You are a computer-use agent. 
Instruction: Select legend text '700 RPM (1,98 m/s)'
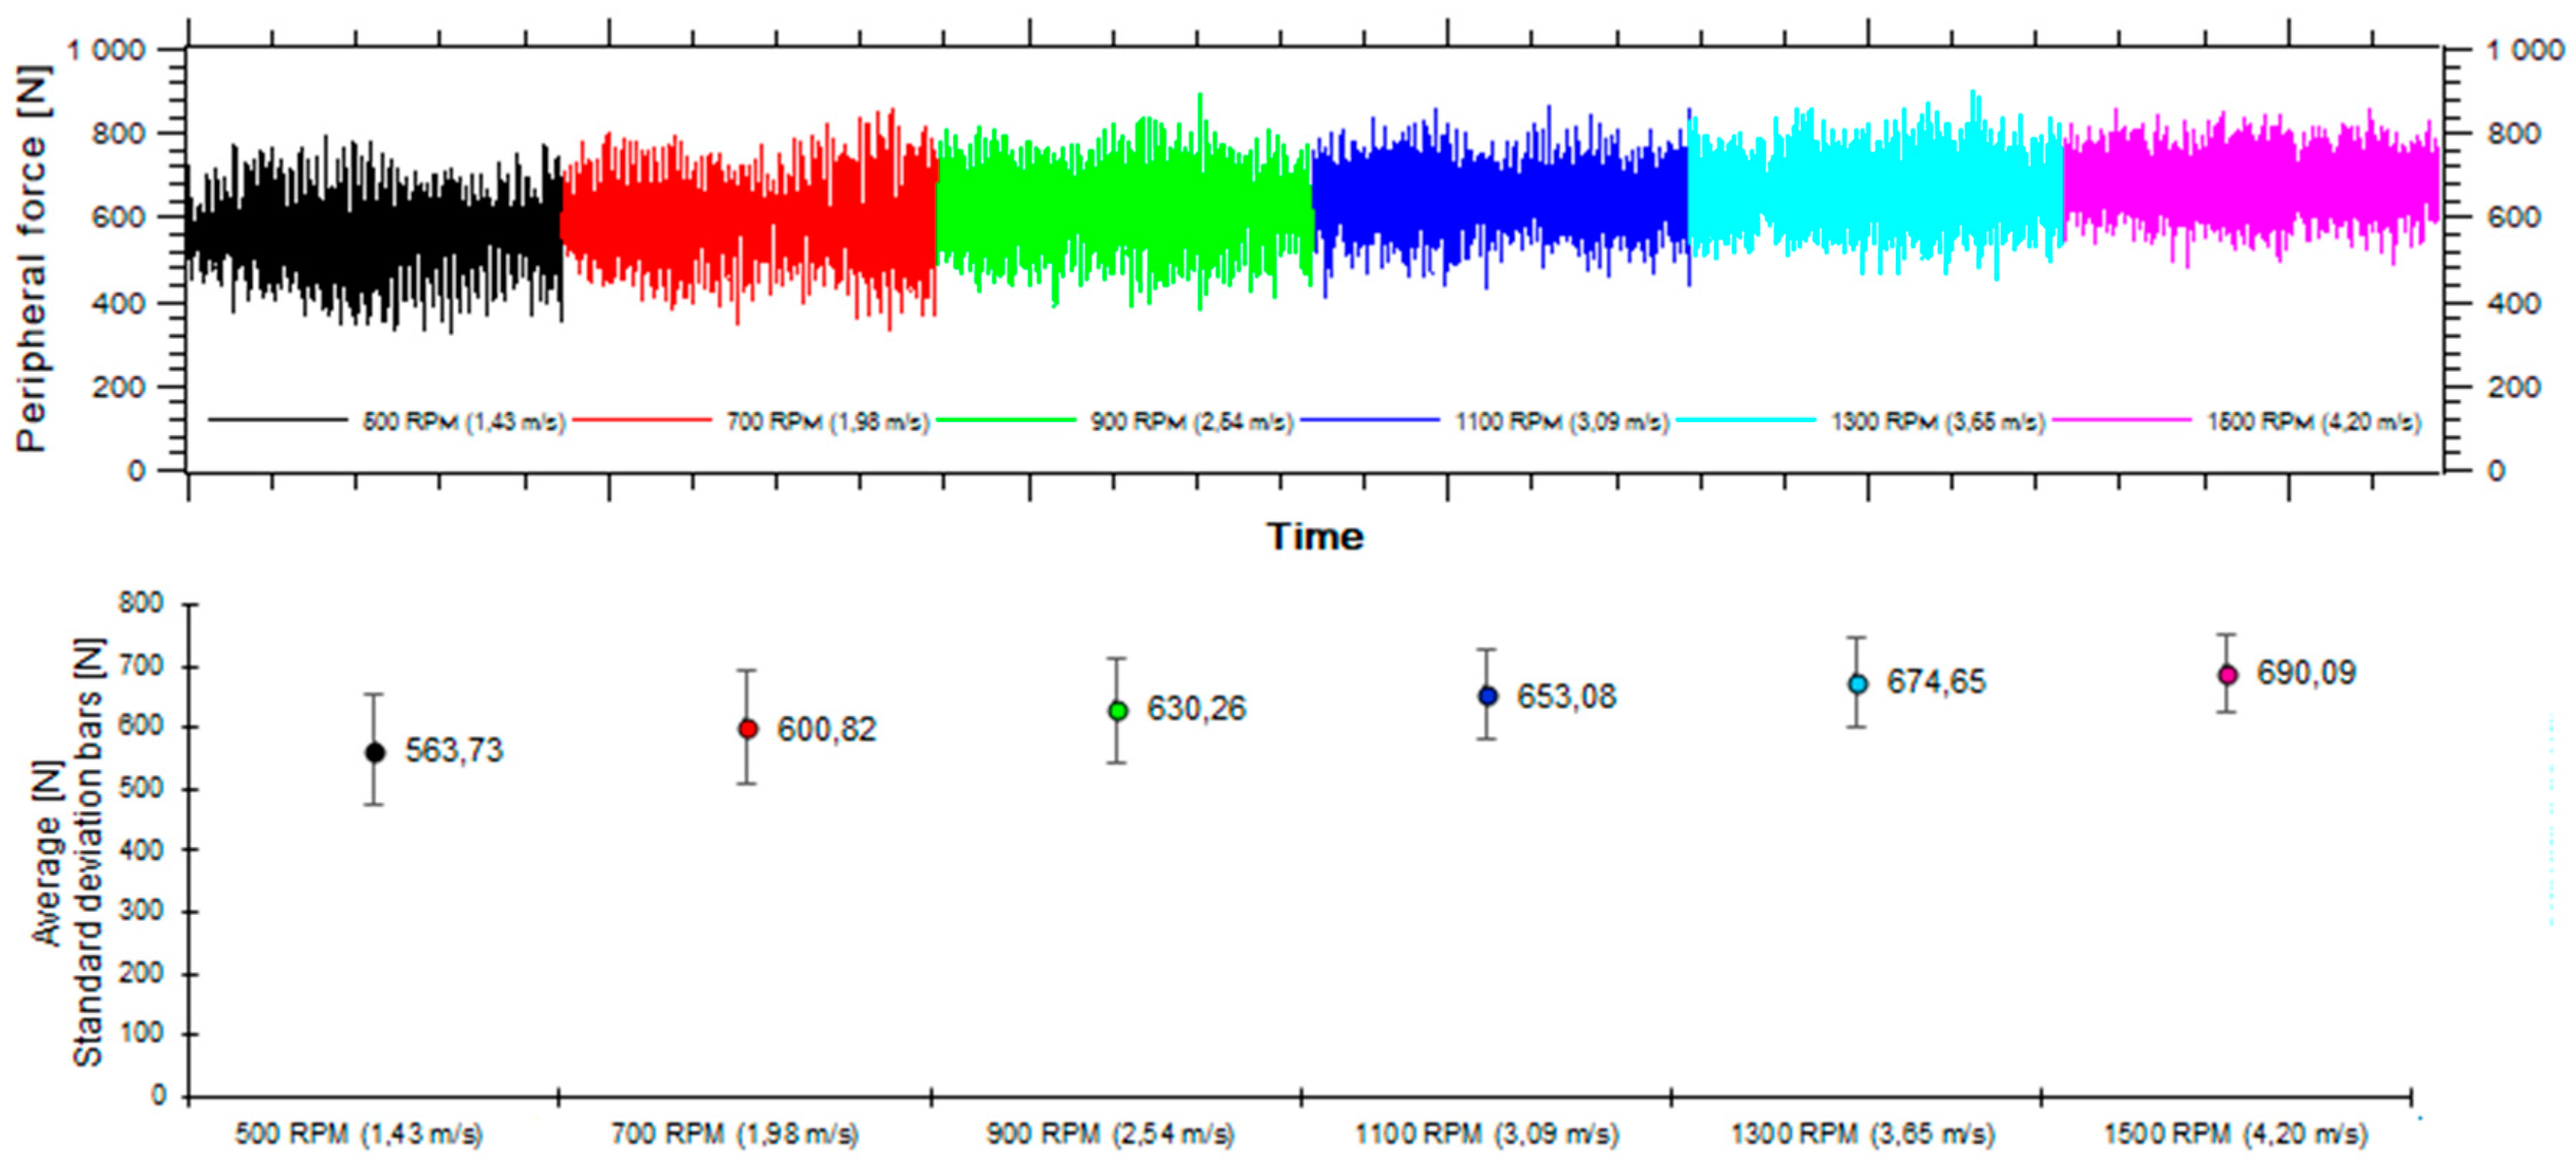[828, 421]
